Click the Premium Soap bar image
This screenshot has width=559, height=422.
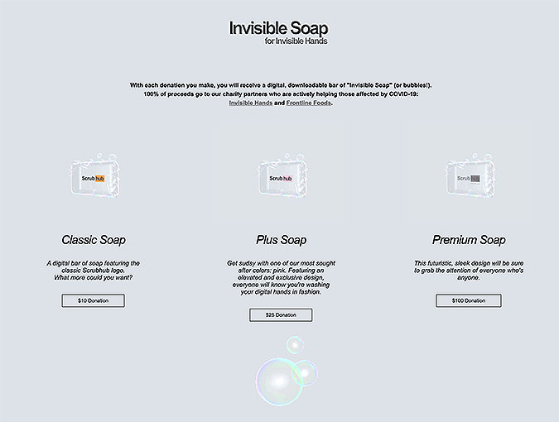470,175
